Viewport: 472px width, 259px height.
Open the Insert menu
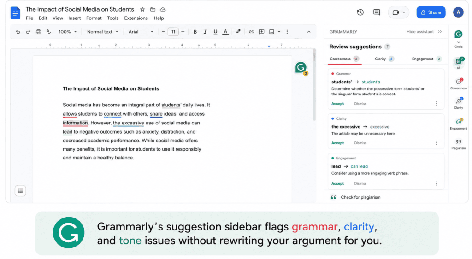(x=74, y=18)
